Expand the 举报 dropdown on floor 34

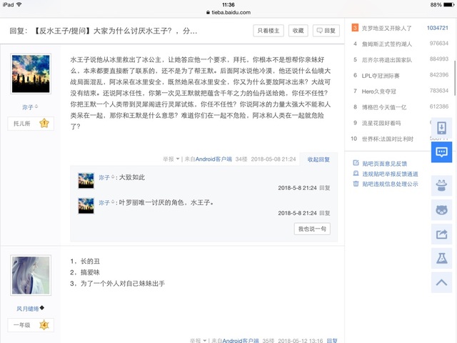171,159
